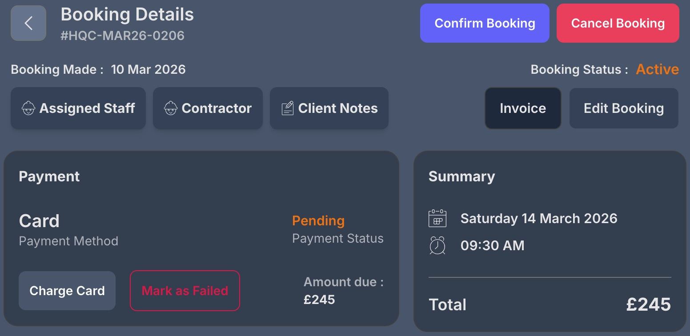Click the Assigned Staff helmet icon
Screen dimensions: 690x336
28,108
